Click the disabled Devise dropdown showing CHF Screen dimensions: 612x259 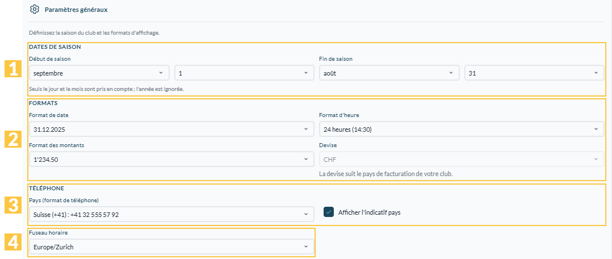click(462, 159)
